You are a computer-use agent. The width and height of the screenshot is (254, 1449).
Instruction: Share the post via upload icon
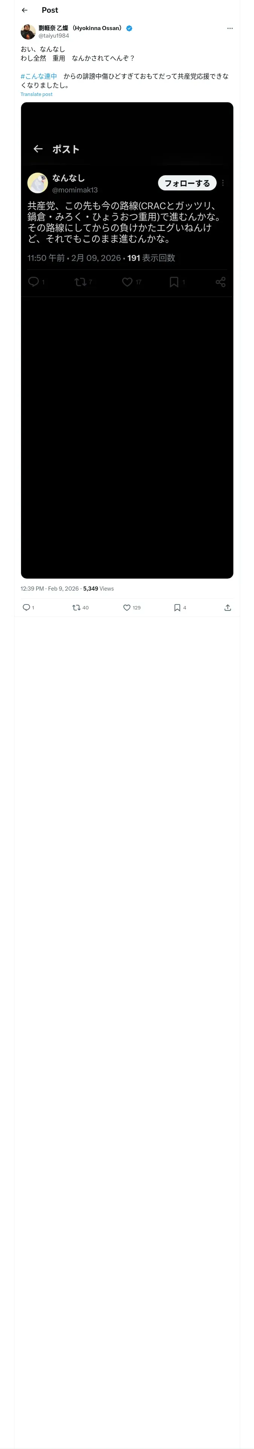pos(228,607)
